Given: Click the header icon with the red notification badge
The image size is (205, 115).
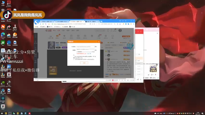Looking at the screenshot, I should [115, 30].
